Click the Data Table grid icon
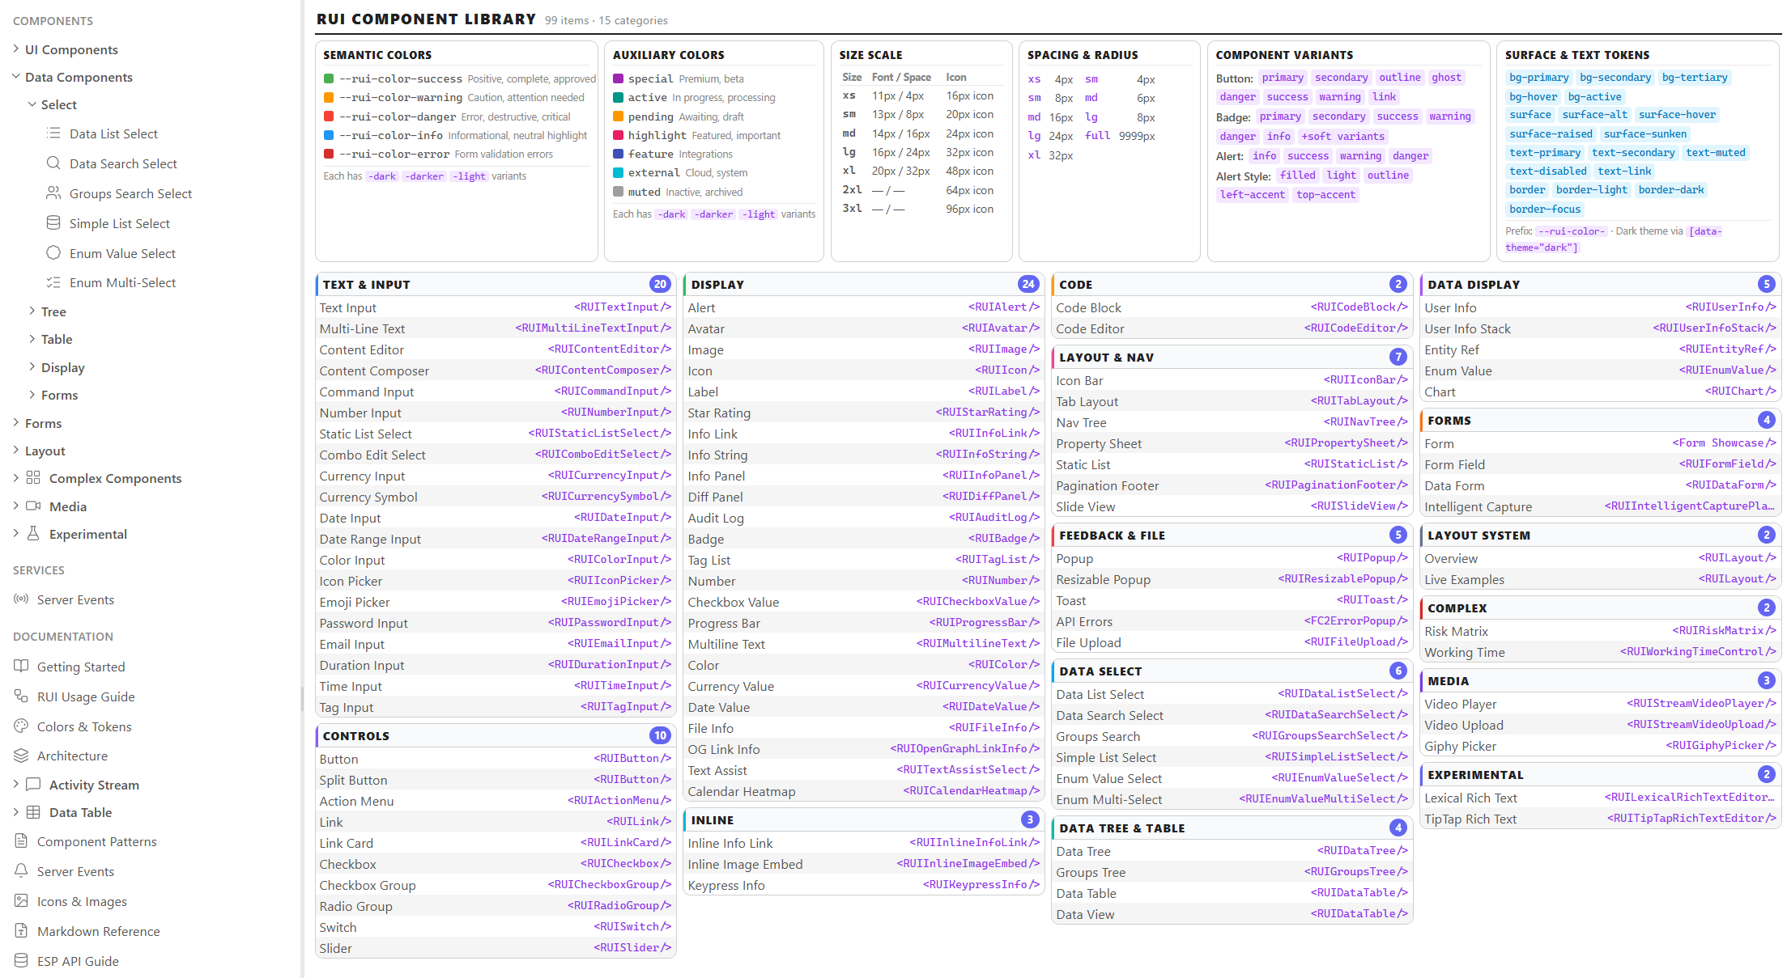 click(33, 812)
